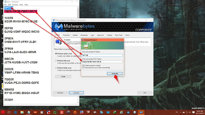205x115 pixels.
Task: Click the Notepad vertical scrollbar down arrow
Action: coord(78,102)
